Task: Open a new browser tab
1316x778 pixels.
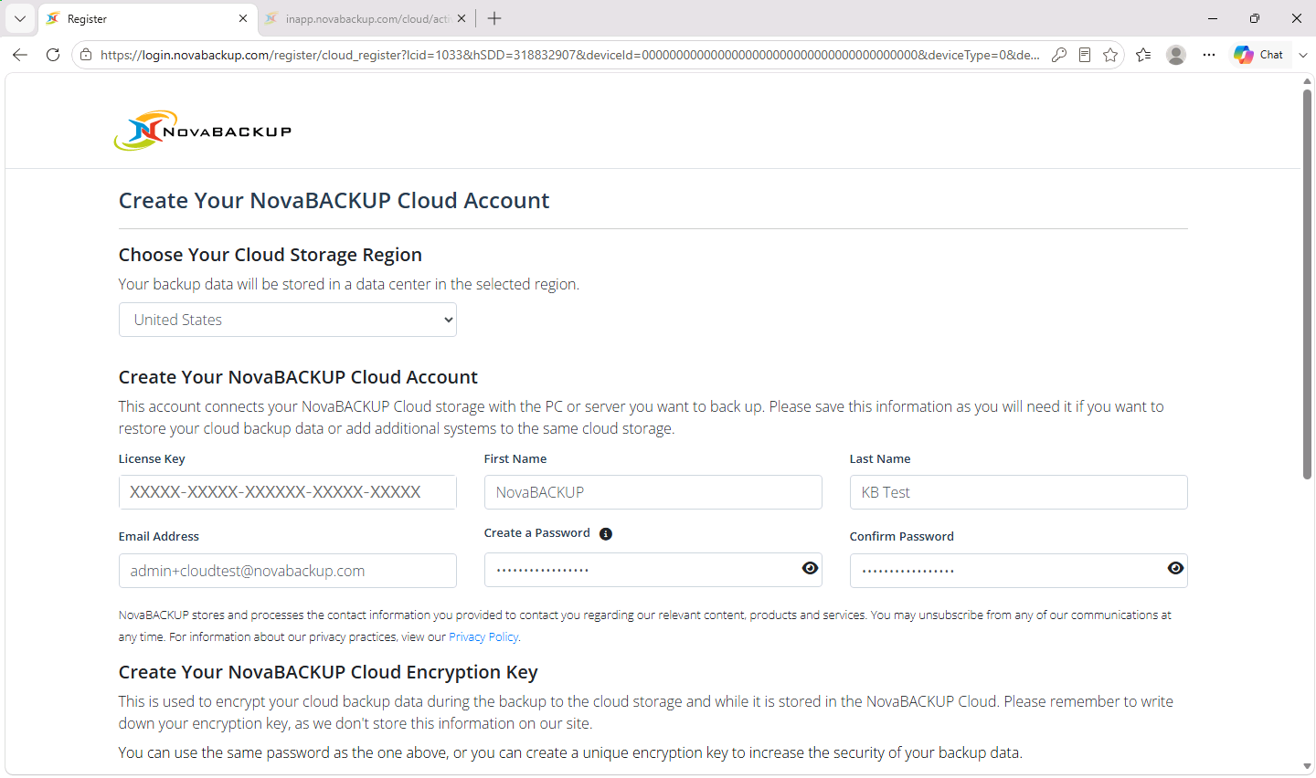Action: point(494,18)
